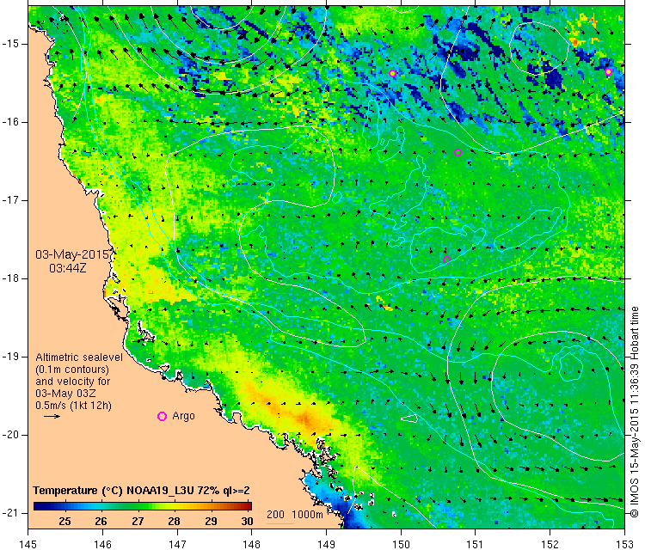645x550 pixels.
Task: Click the '03-May 03Z' altimetry date
Action: [x=65, y=393]
